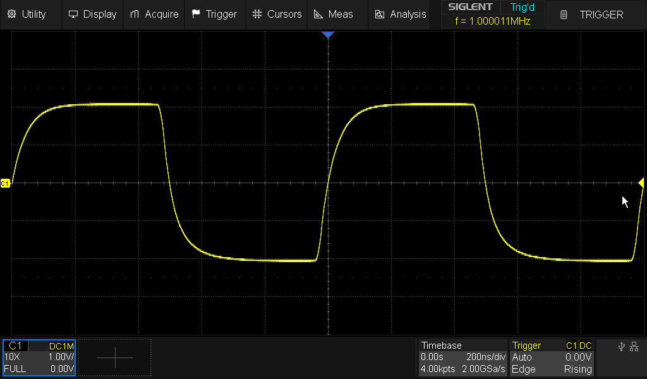Open the Utility gear menu
This screenshot has width=647, height=379.
tap(27, 14)
